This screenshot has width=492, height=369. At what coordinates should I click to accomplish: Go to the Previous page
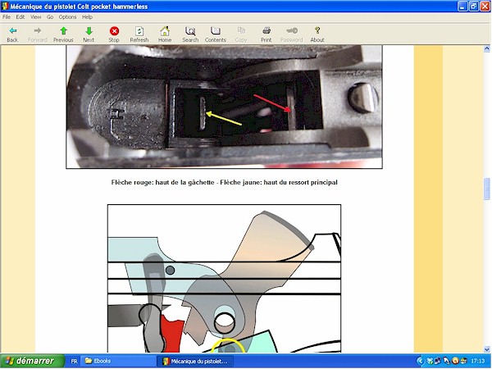[x=63, y=34]
